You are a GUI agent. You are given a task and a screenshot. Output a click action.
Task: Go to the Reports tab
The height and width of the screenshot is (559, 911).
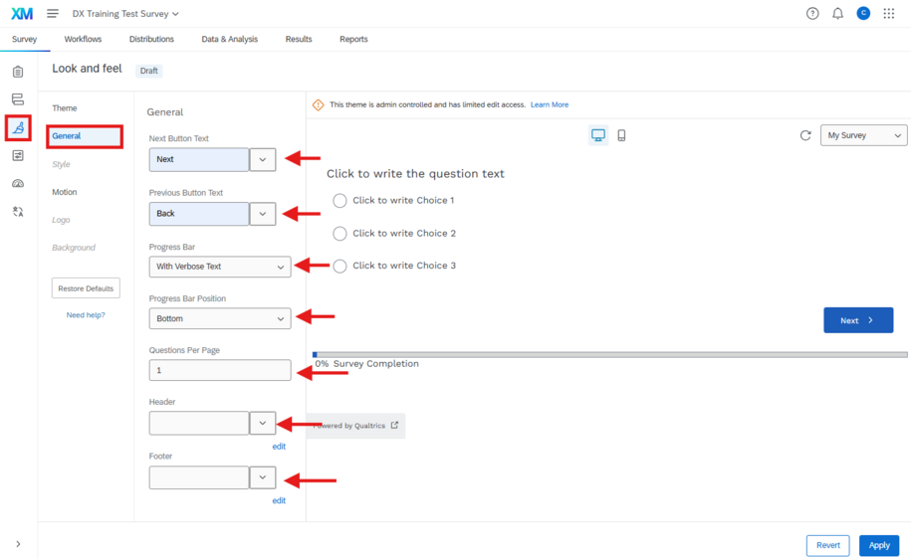click(x=353, y=39)
